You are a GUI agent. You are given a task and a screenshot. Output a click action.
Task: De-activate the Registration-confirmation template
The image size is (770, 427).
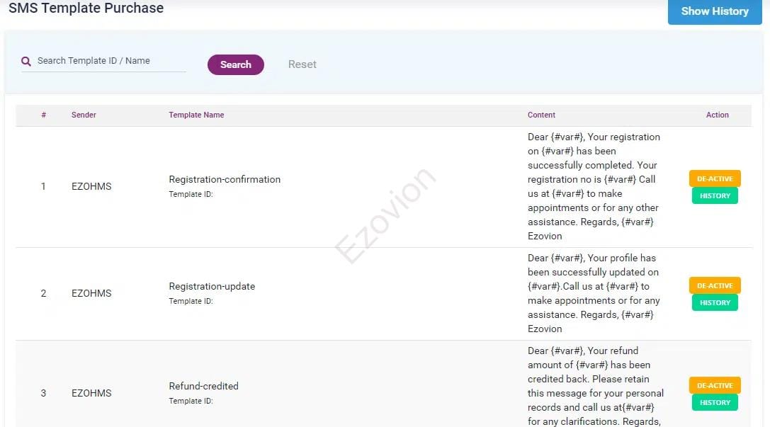click(x=715, y=178)
